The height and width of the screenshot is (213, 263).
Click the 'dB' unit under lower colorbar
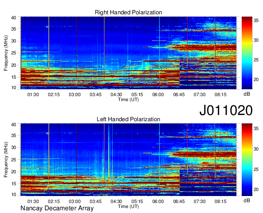pyautogui.click(x=247, y=200)
